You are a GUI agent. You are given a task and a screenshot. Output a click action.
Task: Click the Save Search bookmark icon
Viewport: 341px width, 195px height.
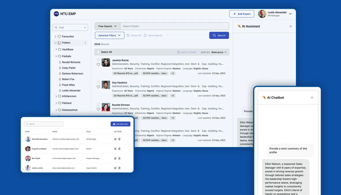tap(145, 36)
